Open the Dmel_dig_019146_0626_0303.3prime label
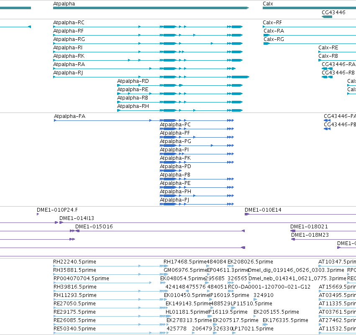Screen dimensions: 356x335 click(x=296, y=270)
